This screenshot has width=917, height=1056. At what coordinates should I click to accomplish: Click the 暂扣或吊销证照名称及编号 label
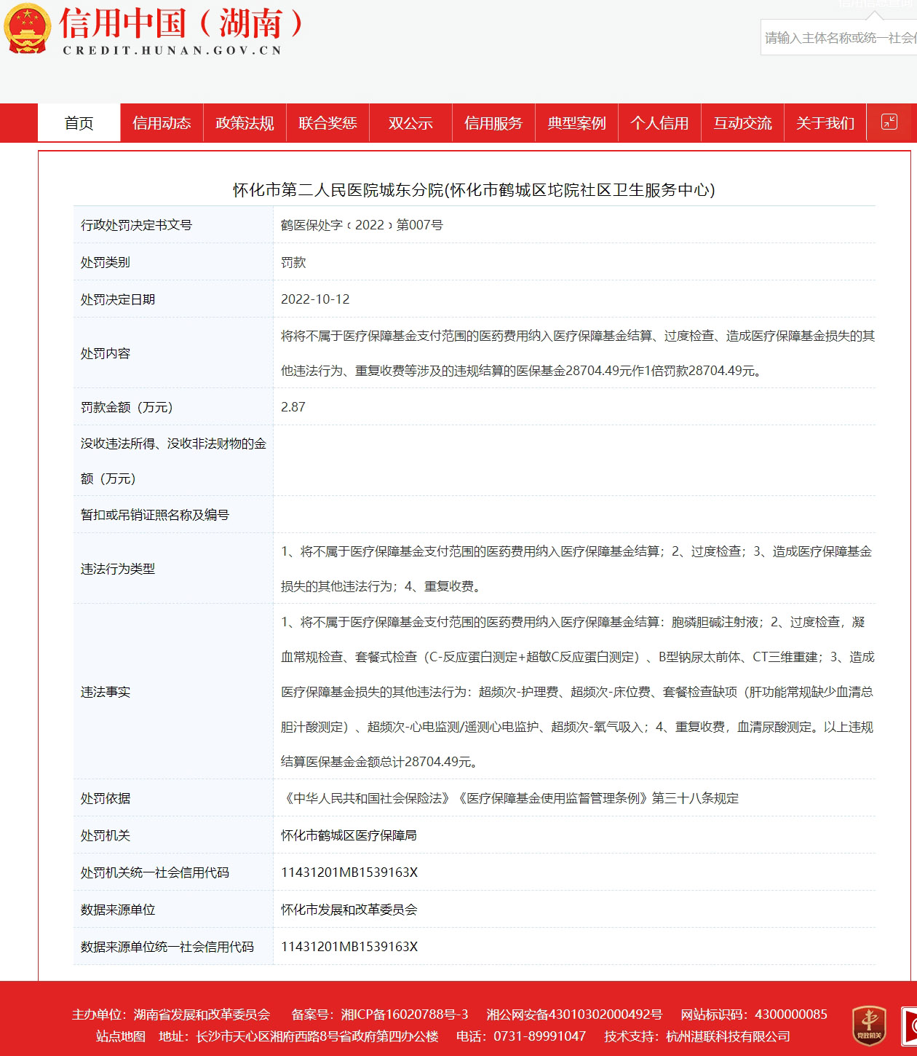tap(155, 515)
